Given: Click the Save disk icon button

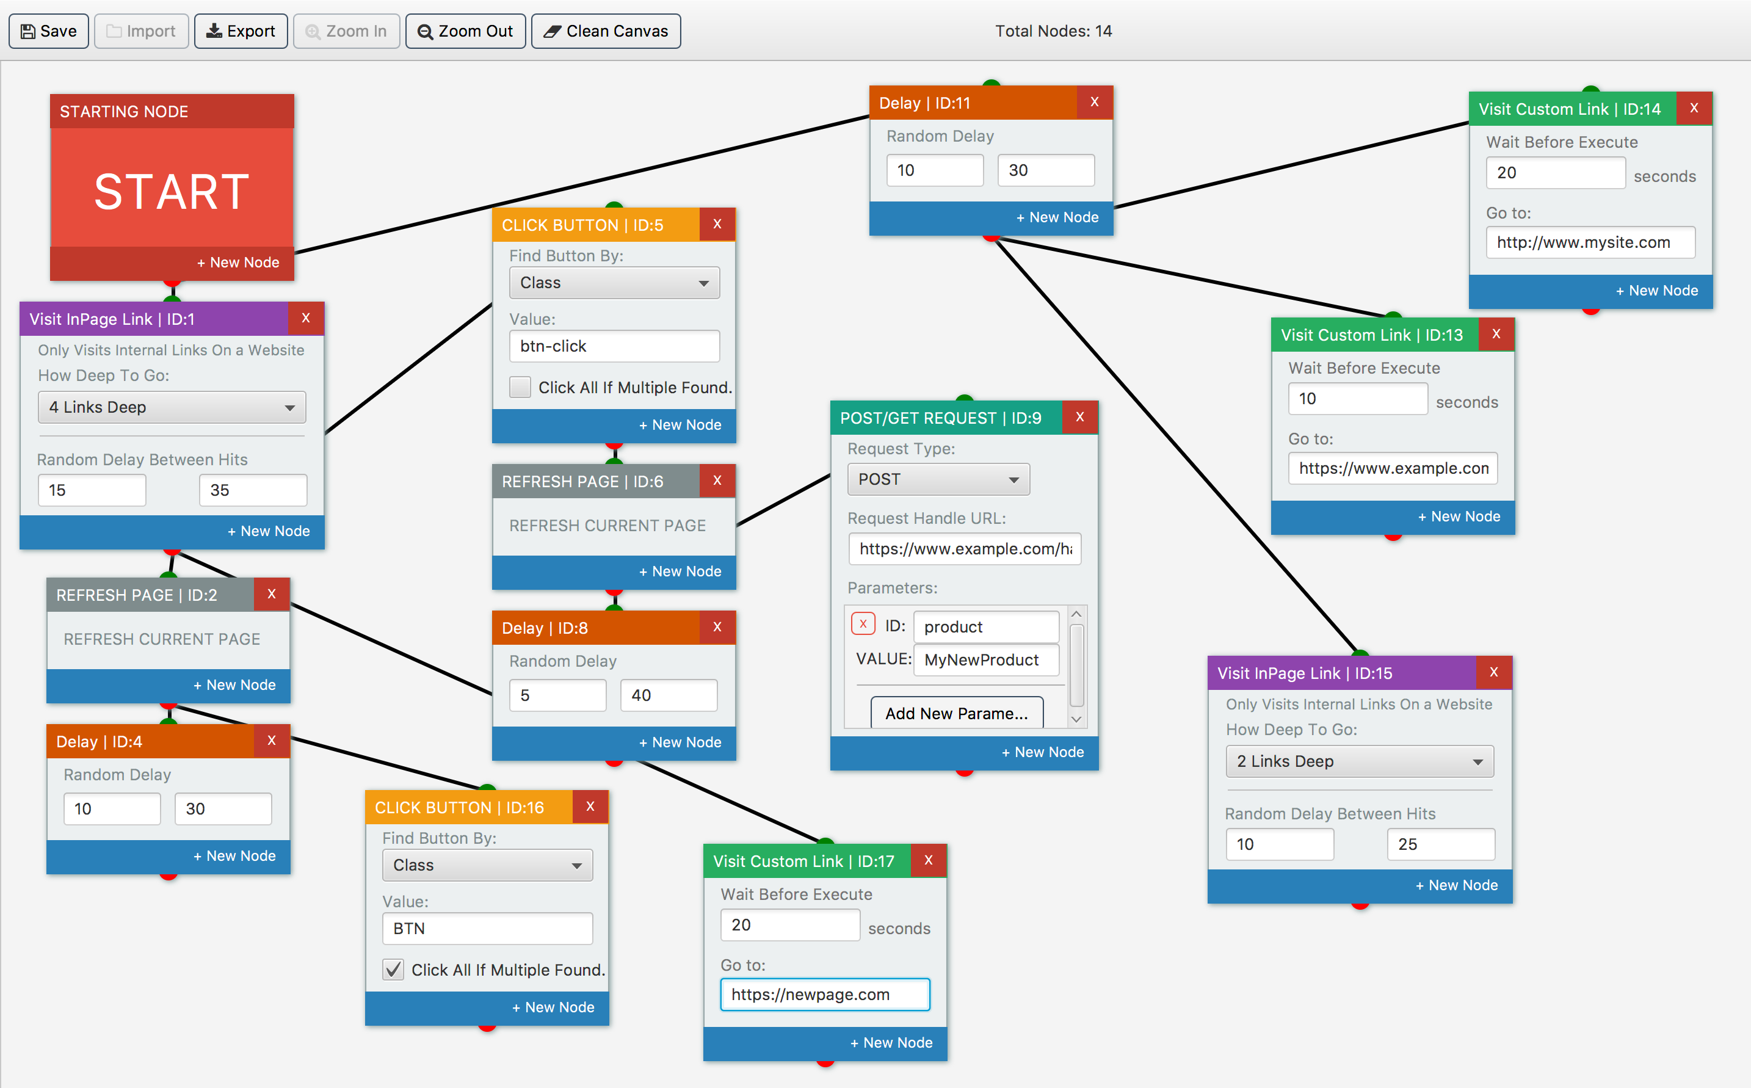Looking at the screenshot, I should (49, 31).
